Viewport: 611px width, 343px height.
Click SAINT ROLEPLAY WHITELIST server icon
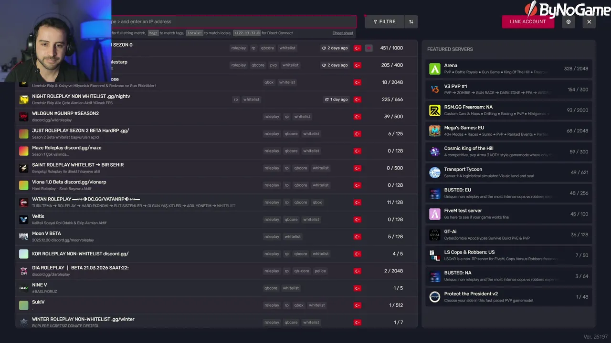[24, 168]
